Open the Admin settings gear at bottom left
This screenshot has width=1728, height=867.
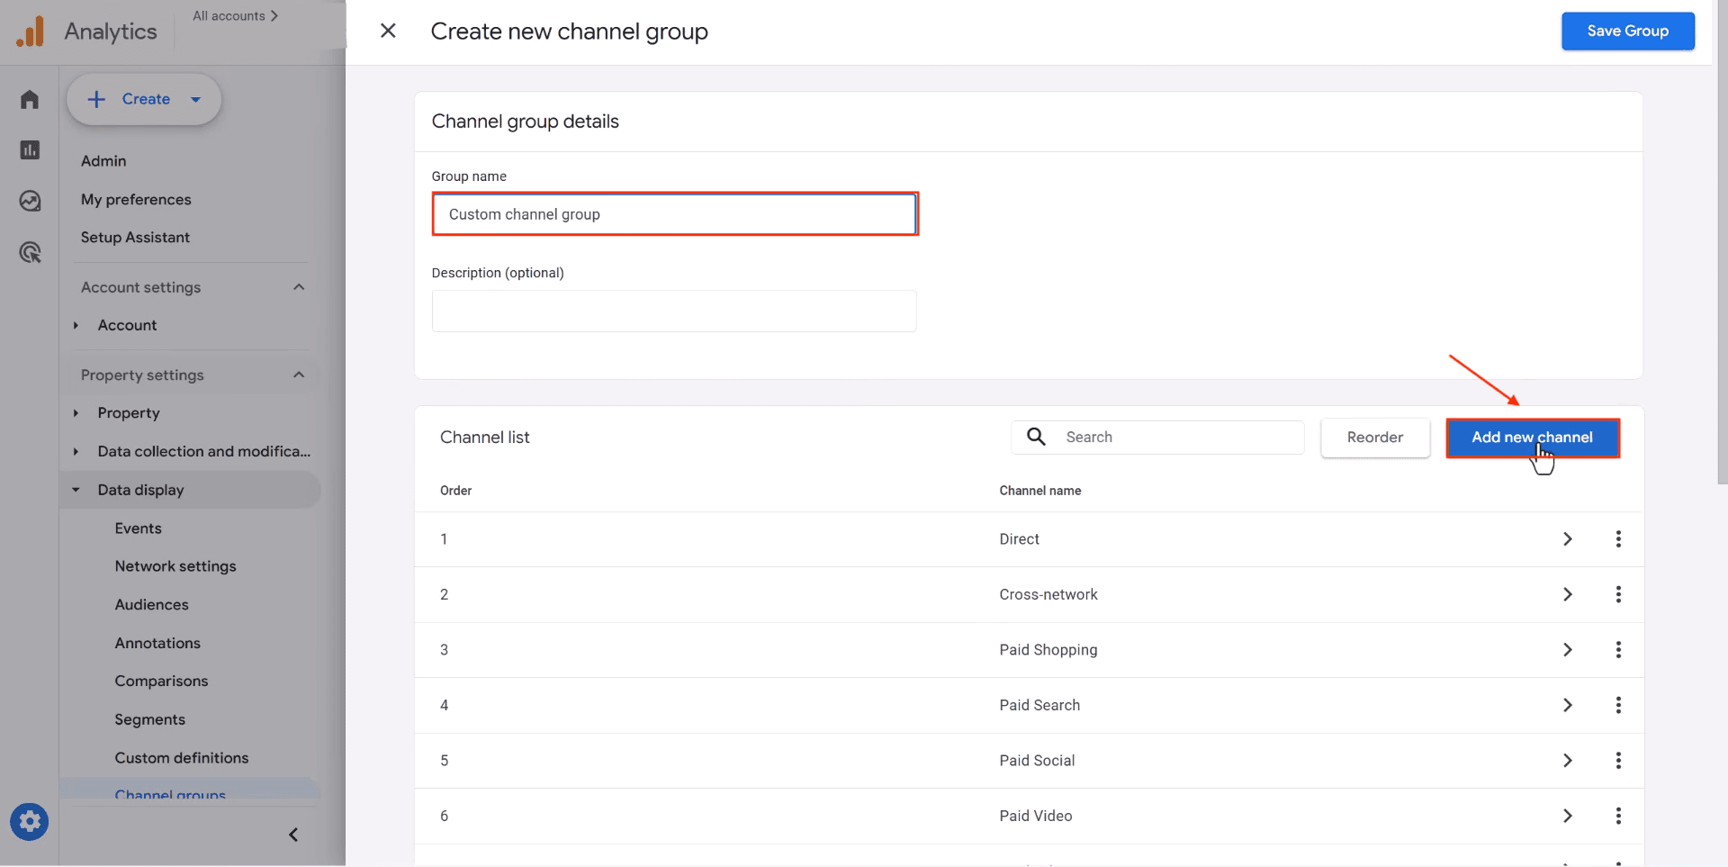(x=29, y=821)
